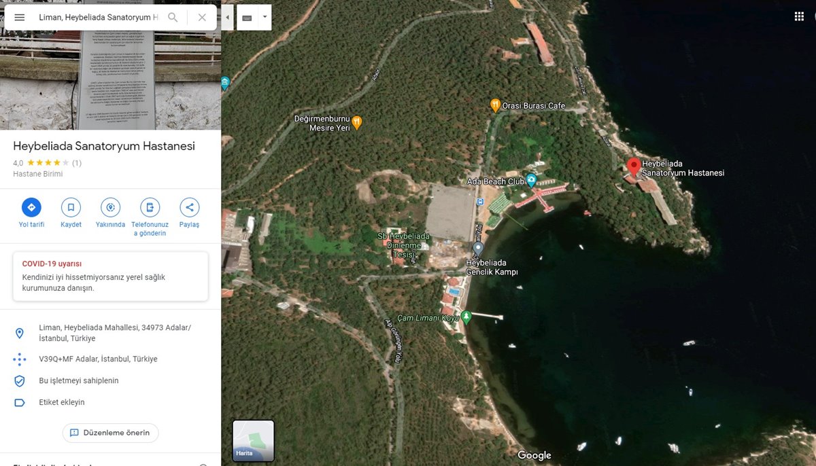
Task: Click the search magnifier icon
Action: (173, 18)
